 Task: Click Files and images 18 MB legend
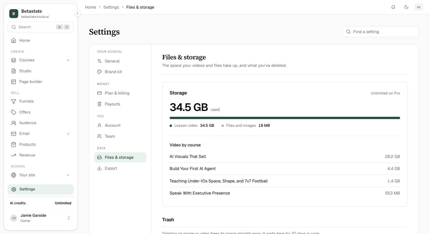click(x=246, y=126)
